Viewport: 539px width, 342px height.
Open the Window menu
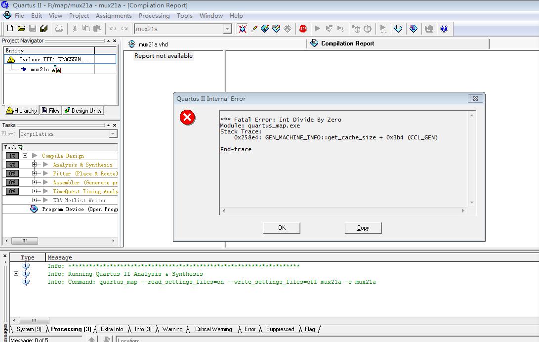pos(211,16)
